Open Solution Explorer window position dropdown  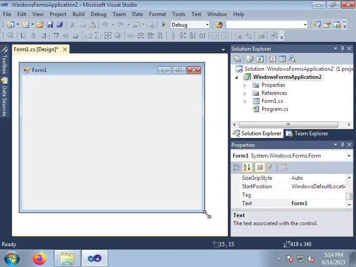[336, 49]
